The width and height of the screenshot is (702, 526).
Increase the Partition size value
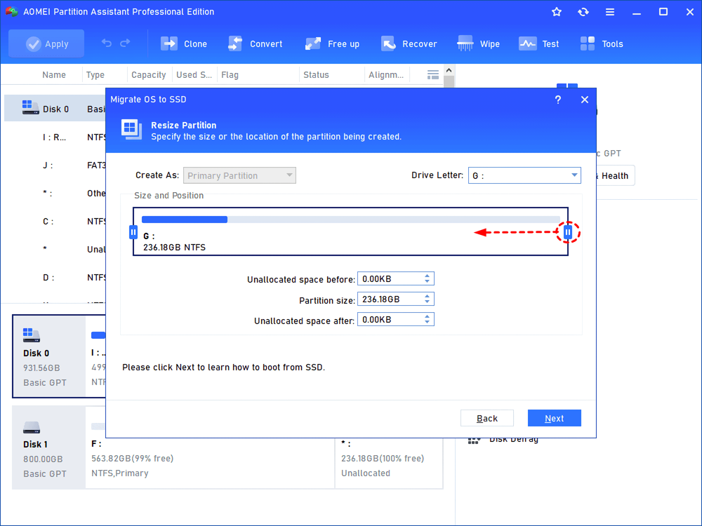click(x=427, y=296)
